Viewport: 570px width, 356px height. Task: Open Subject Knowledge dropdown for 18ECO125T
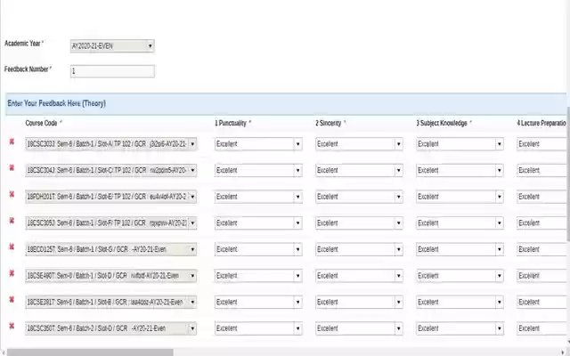click(460, 249)
